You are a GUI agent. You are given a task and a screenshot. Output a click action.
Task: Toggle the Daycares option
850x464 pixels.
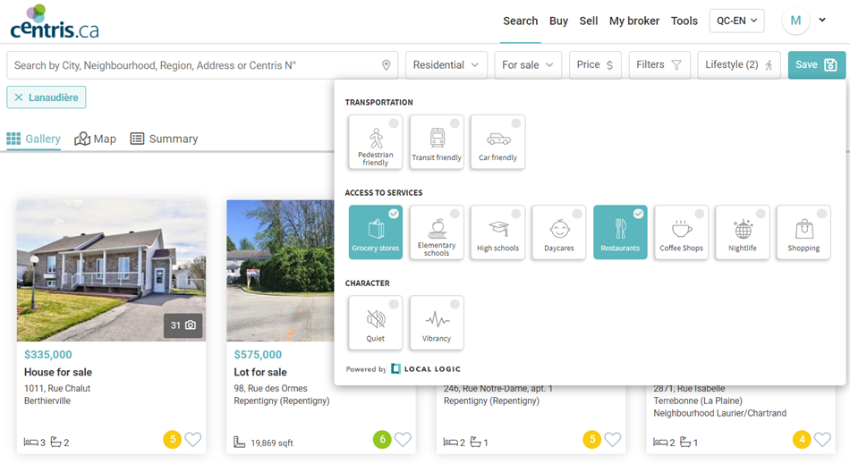[x=559, y=232]
